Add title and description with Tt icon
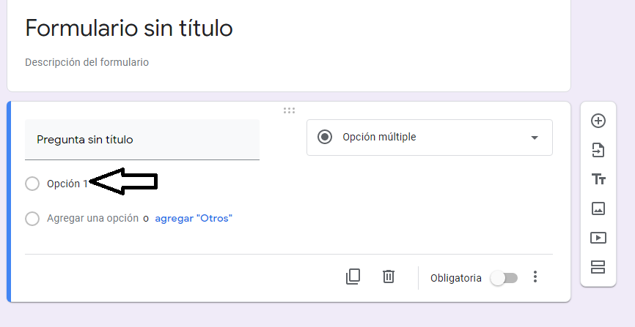 pos(598,179)
